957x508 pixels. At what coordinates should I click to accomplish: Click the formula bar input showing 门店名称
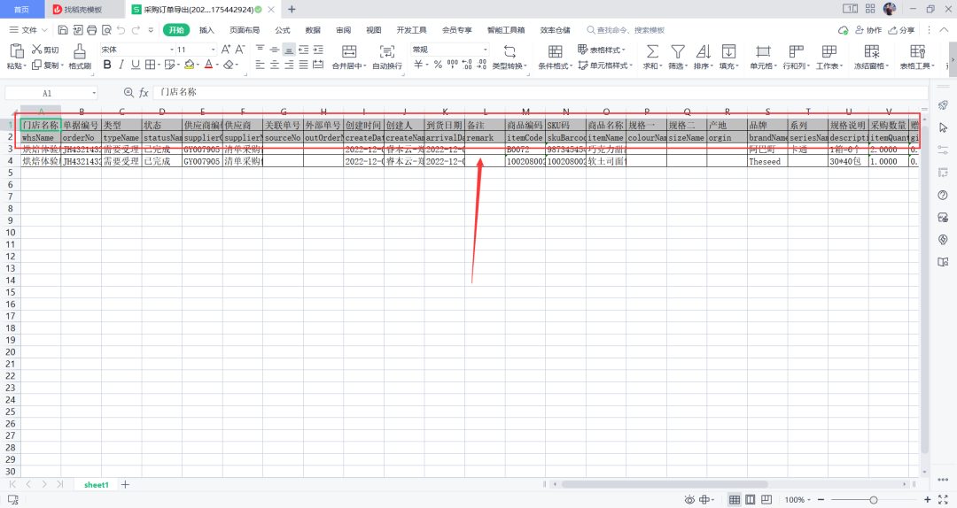[x=532, y=92]
